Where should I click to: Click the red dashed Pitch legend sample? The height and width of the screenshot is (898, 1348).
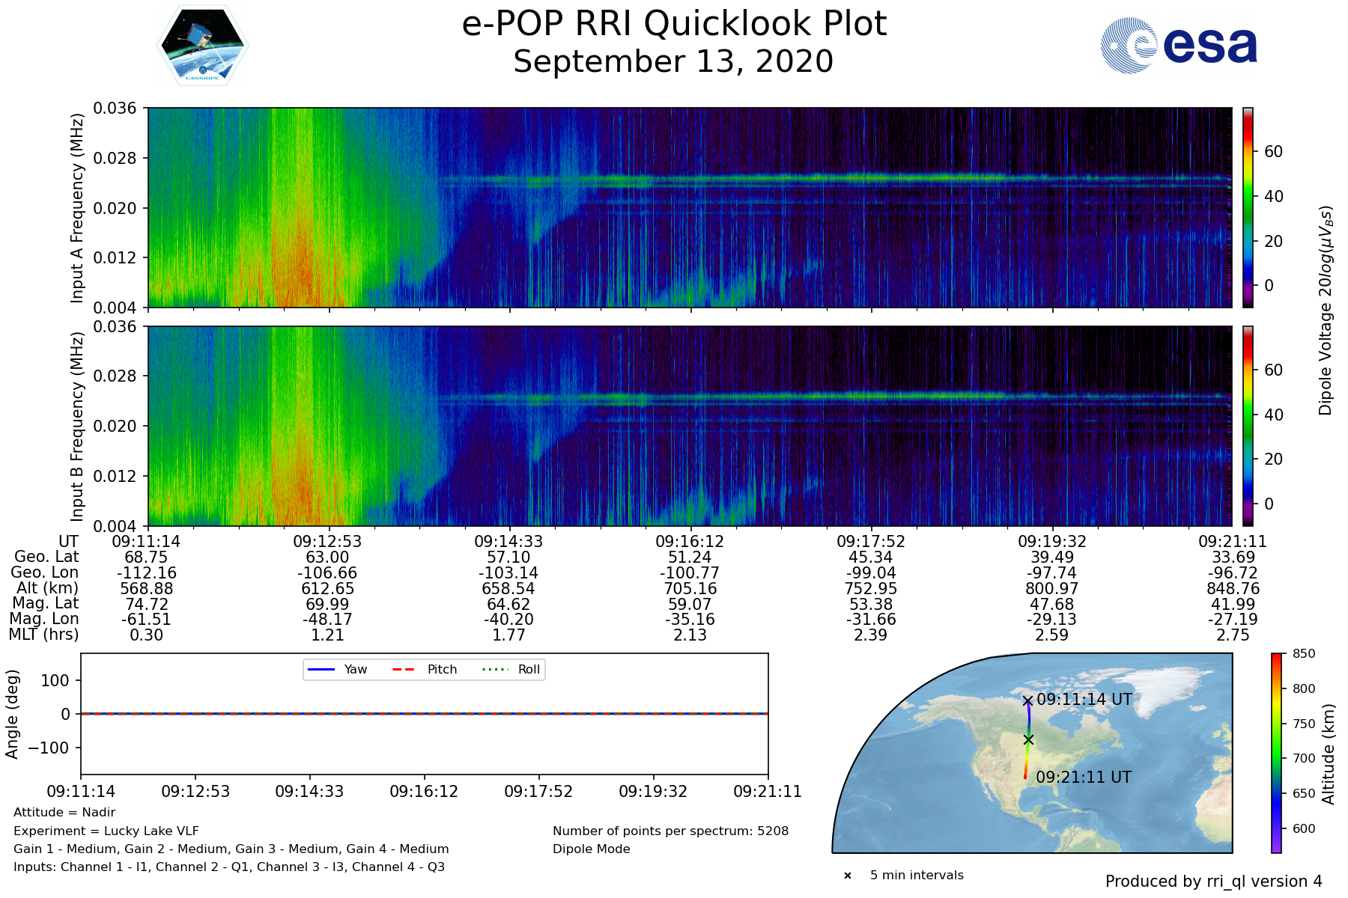(404, 670)
